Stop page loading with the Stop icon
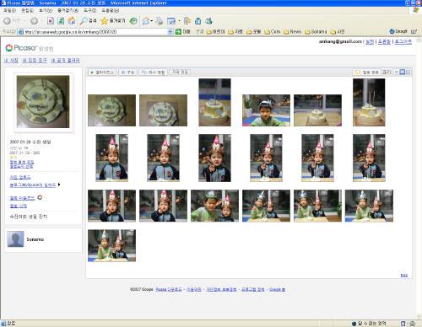 51,21
